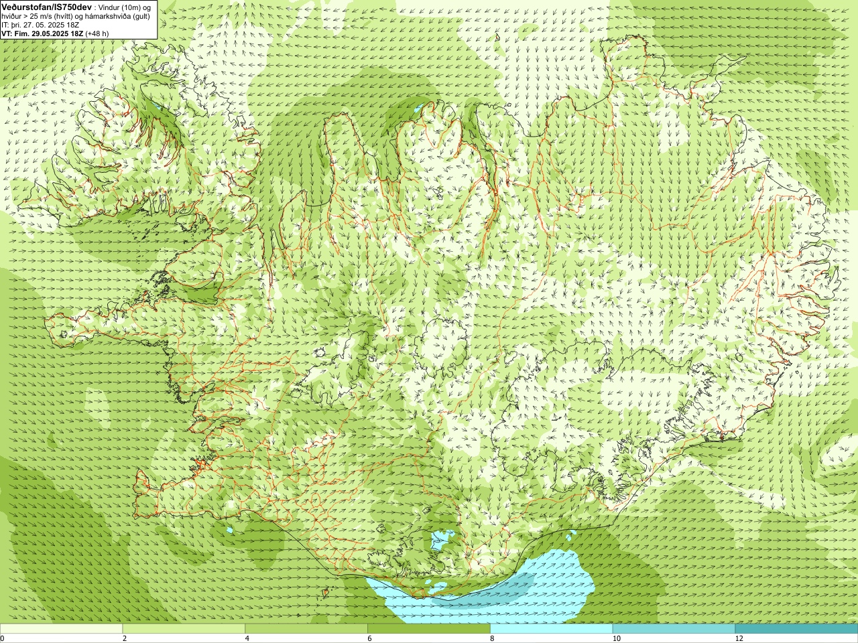Click the dark teal legend swatch above 12

click(x=796, y=628)
